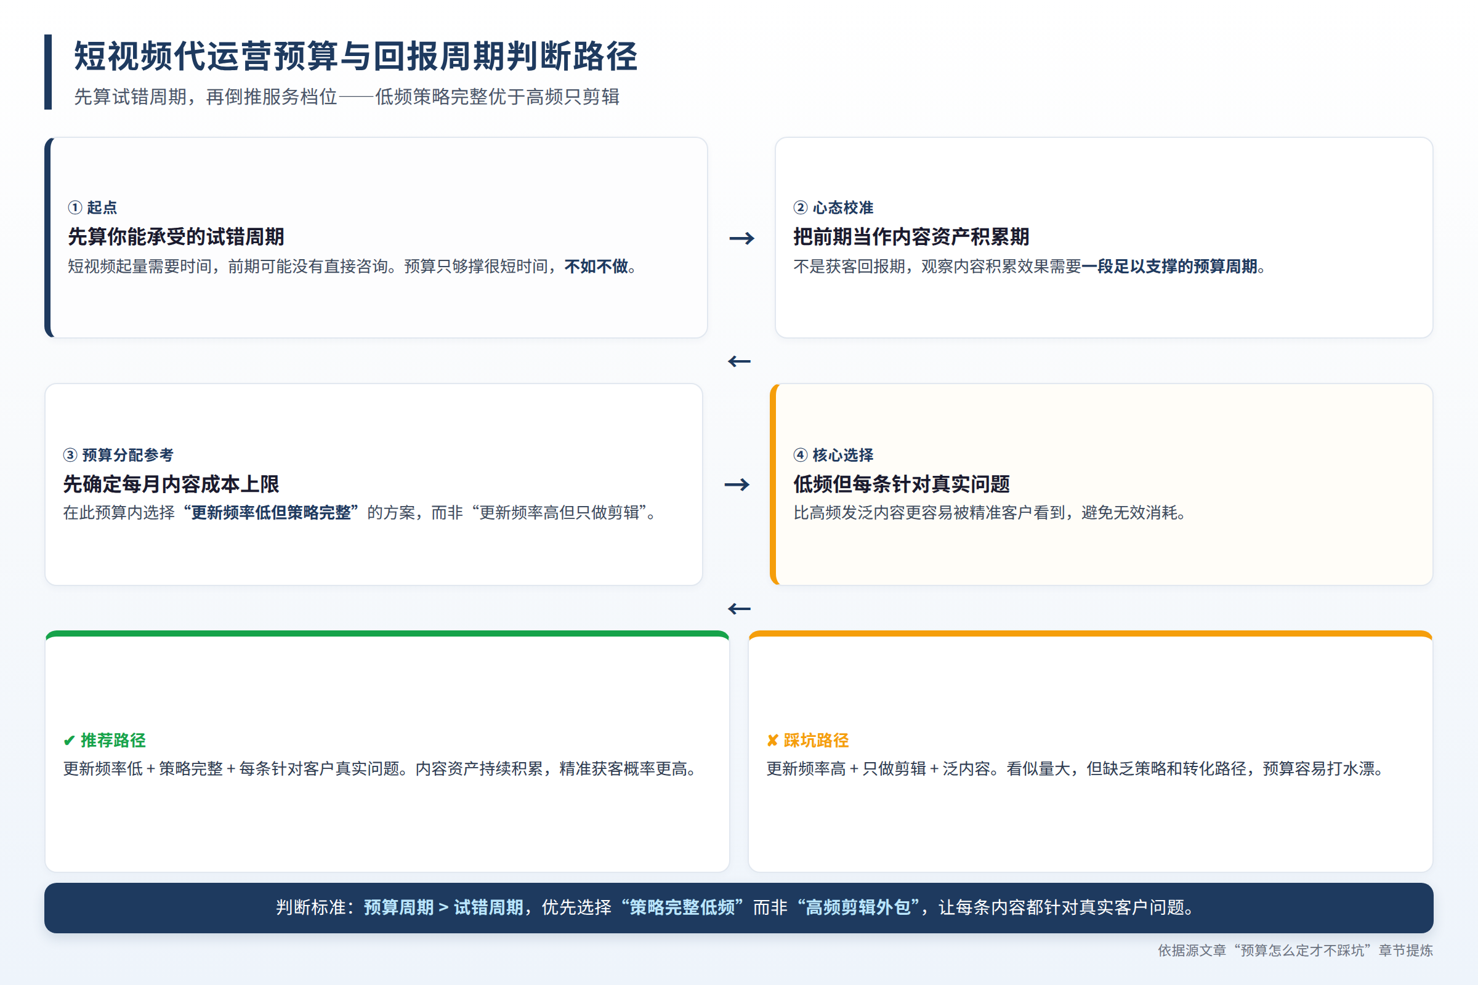Viewport: 1478px width, 985px height.
Task: Click the sentence 短视频起量需要时间 in card ①
Action: (140, 267)
